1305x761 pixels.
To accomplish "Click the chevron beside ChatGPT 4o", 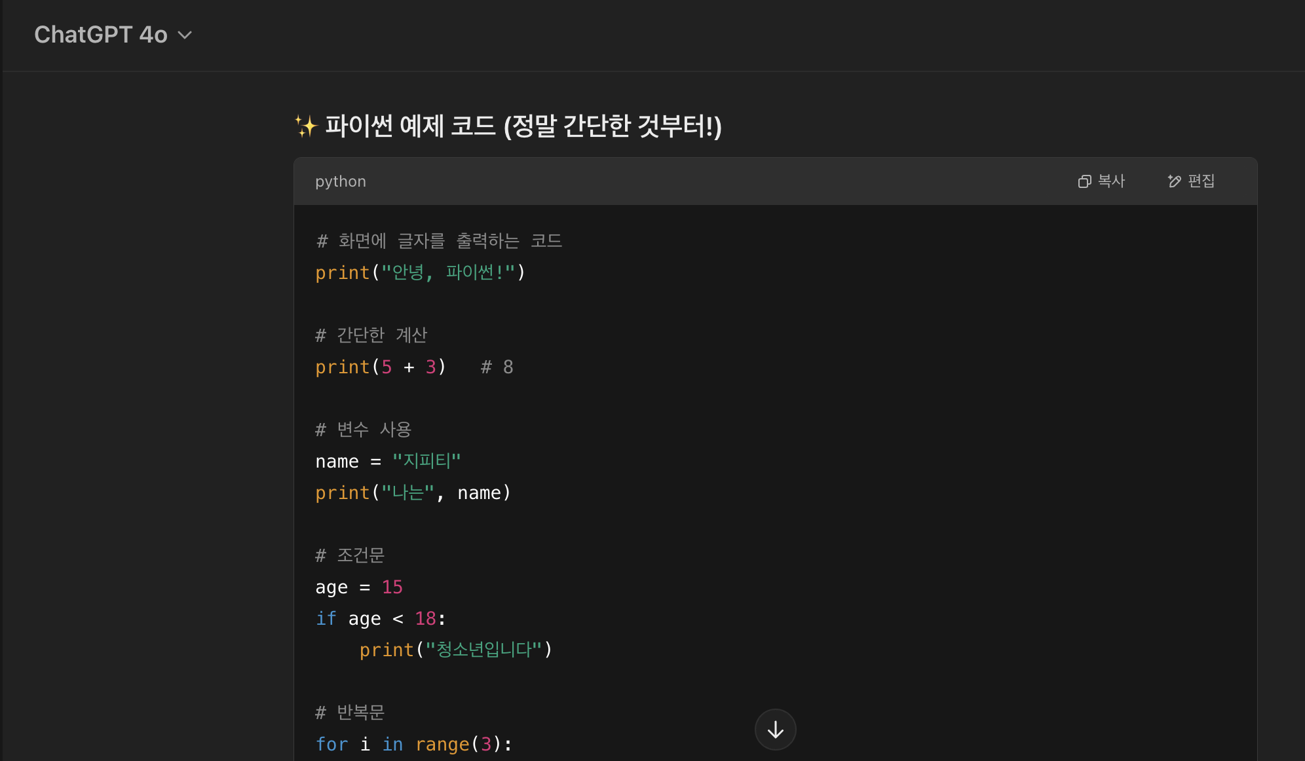I will [x=185, y=35].
